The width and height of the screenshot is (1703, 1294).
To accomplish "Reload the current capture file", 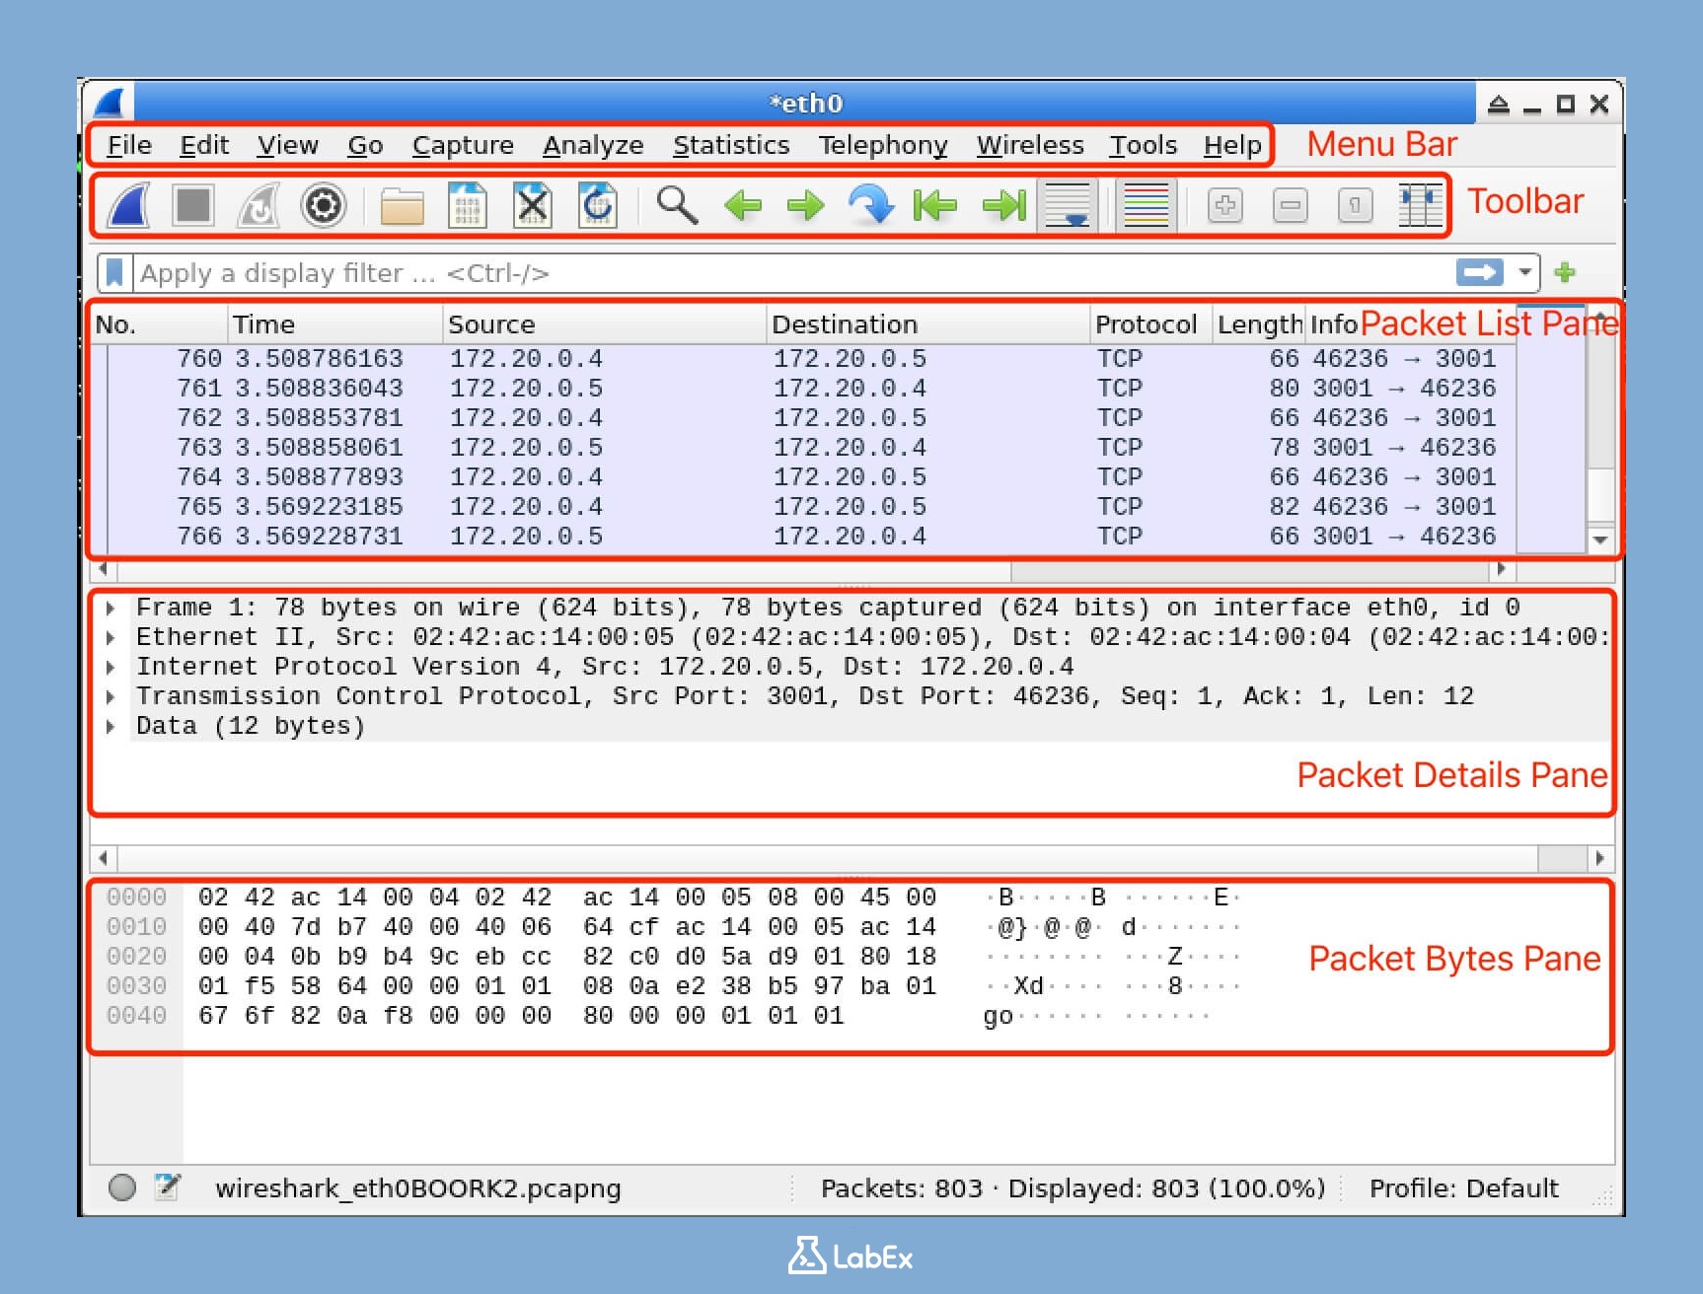I will [x=596, y=205].
